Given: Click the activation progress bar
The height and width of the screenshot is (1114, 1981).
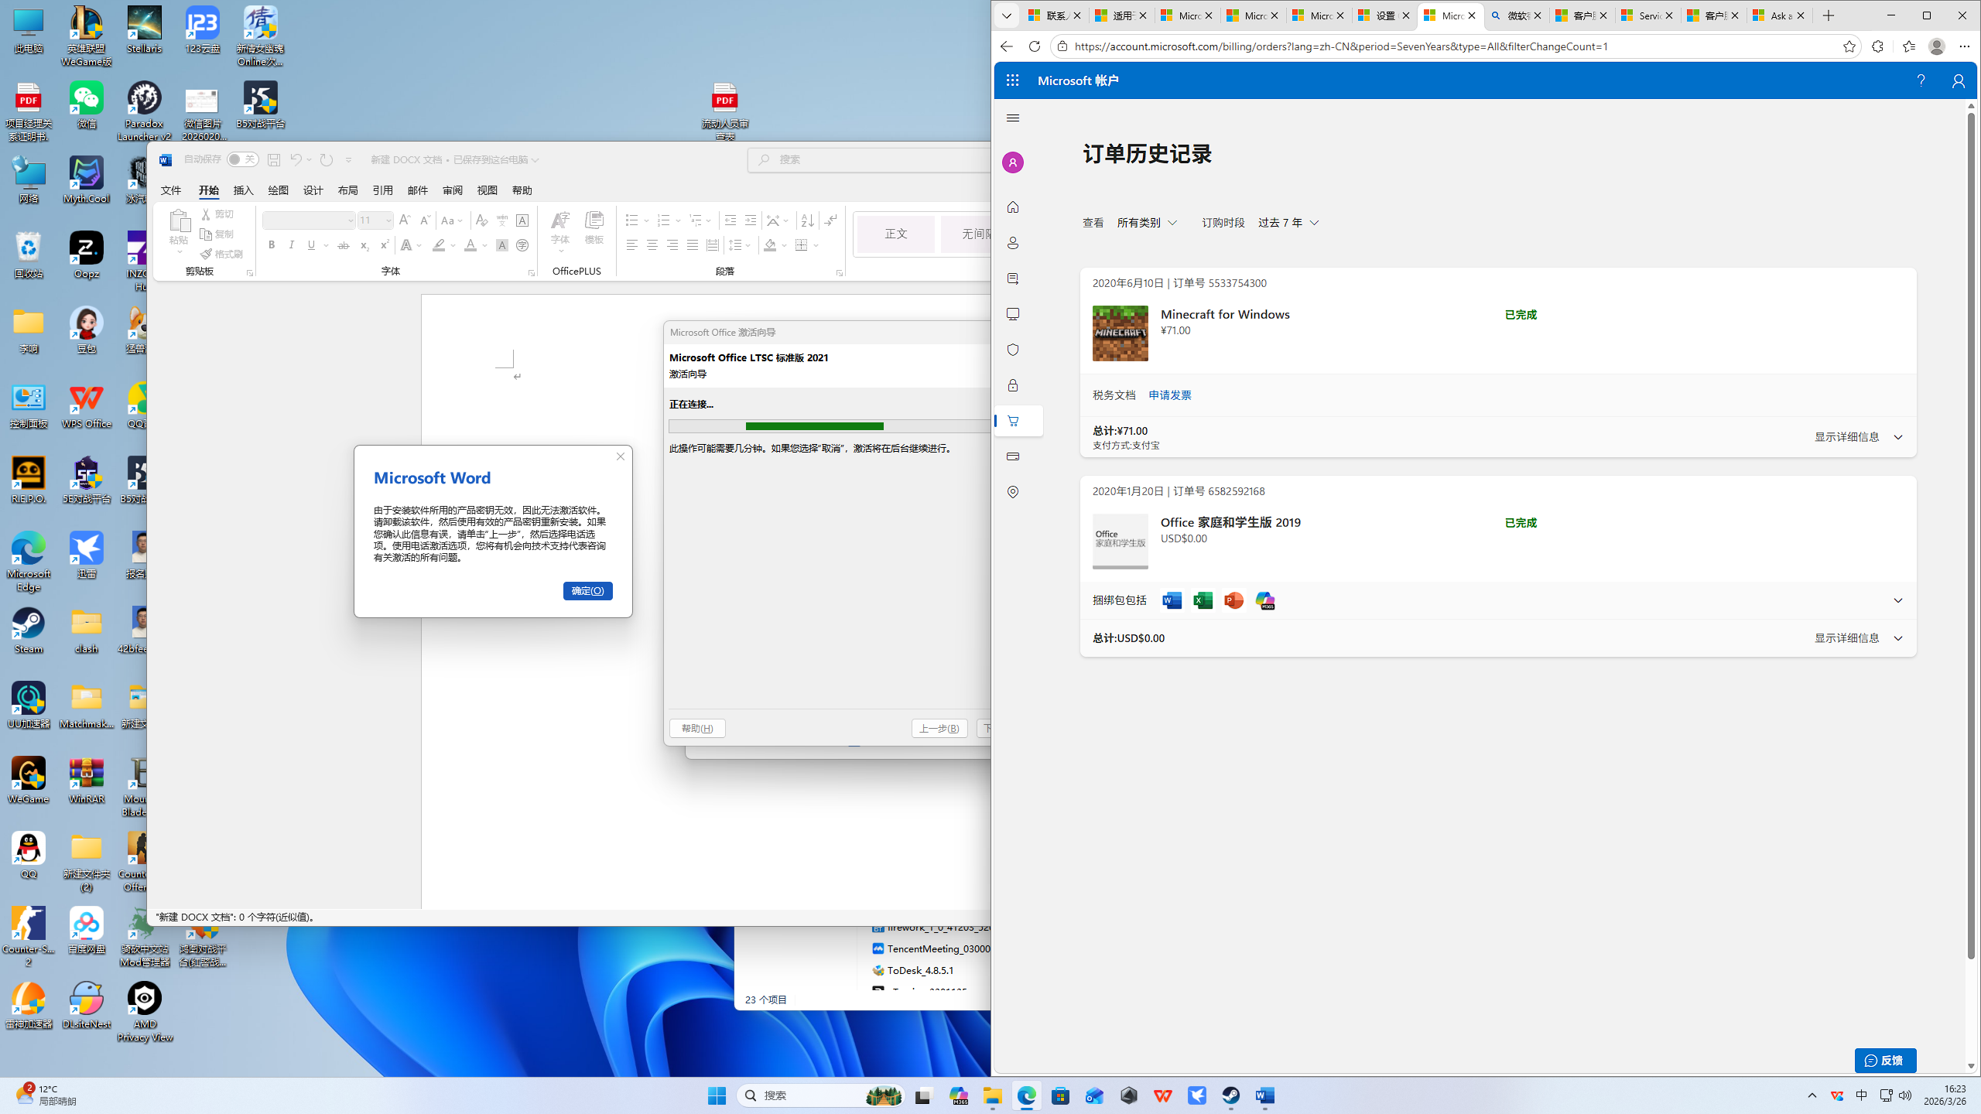Looking at the screenshot, I should coord(830,426).
